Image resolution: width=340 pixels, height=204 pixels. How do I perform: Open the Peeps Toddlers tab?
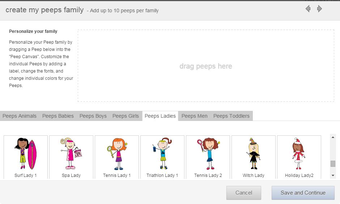(231, 116)
